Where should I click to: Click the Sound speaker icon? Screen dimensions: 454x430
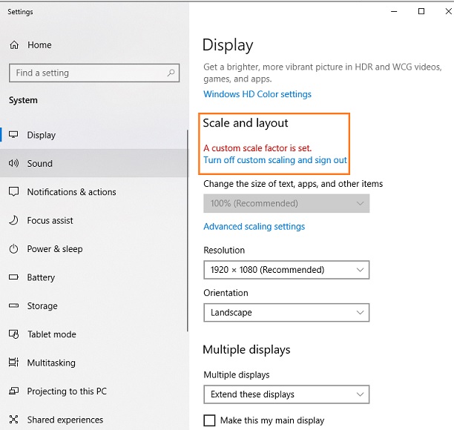pos(13,164)
